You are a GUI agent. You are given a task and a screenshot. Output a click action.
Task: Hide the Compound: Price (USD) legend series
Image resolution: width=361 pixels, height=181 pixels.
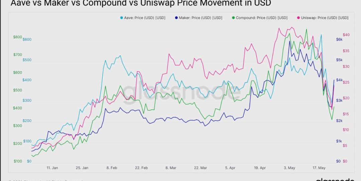261,18
